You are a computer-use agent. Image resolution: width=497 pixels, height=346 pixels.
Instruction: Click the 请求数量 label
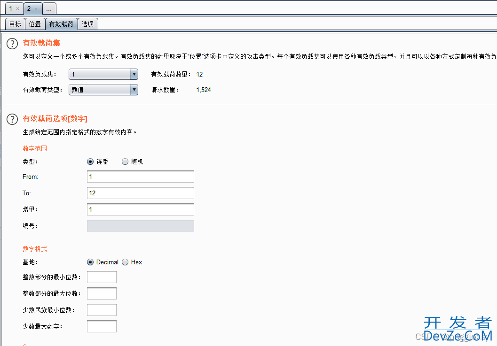pos(165,90)
